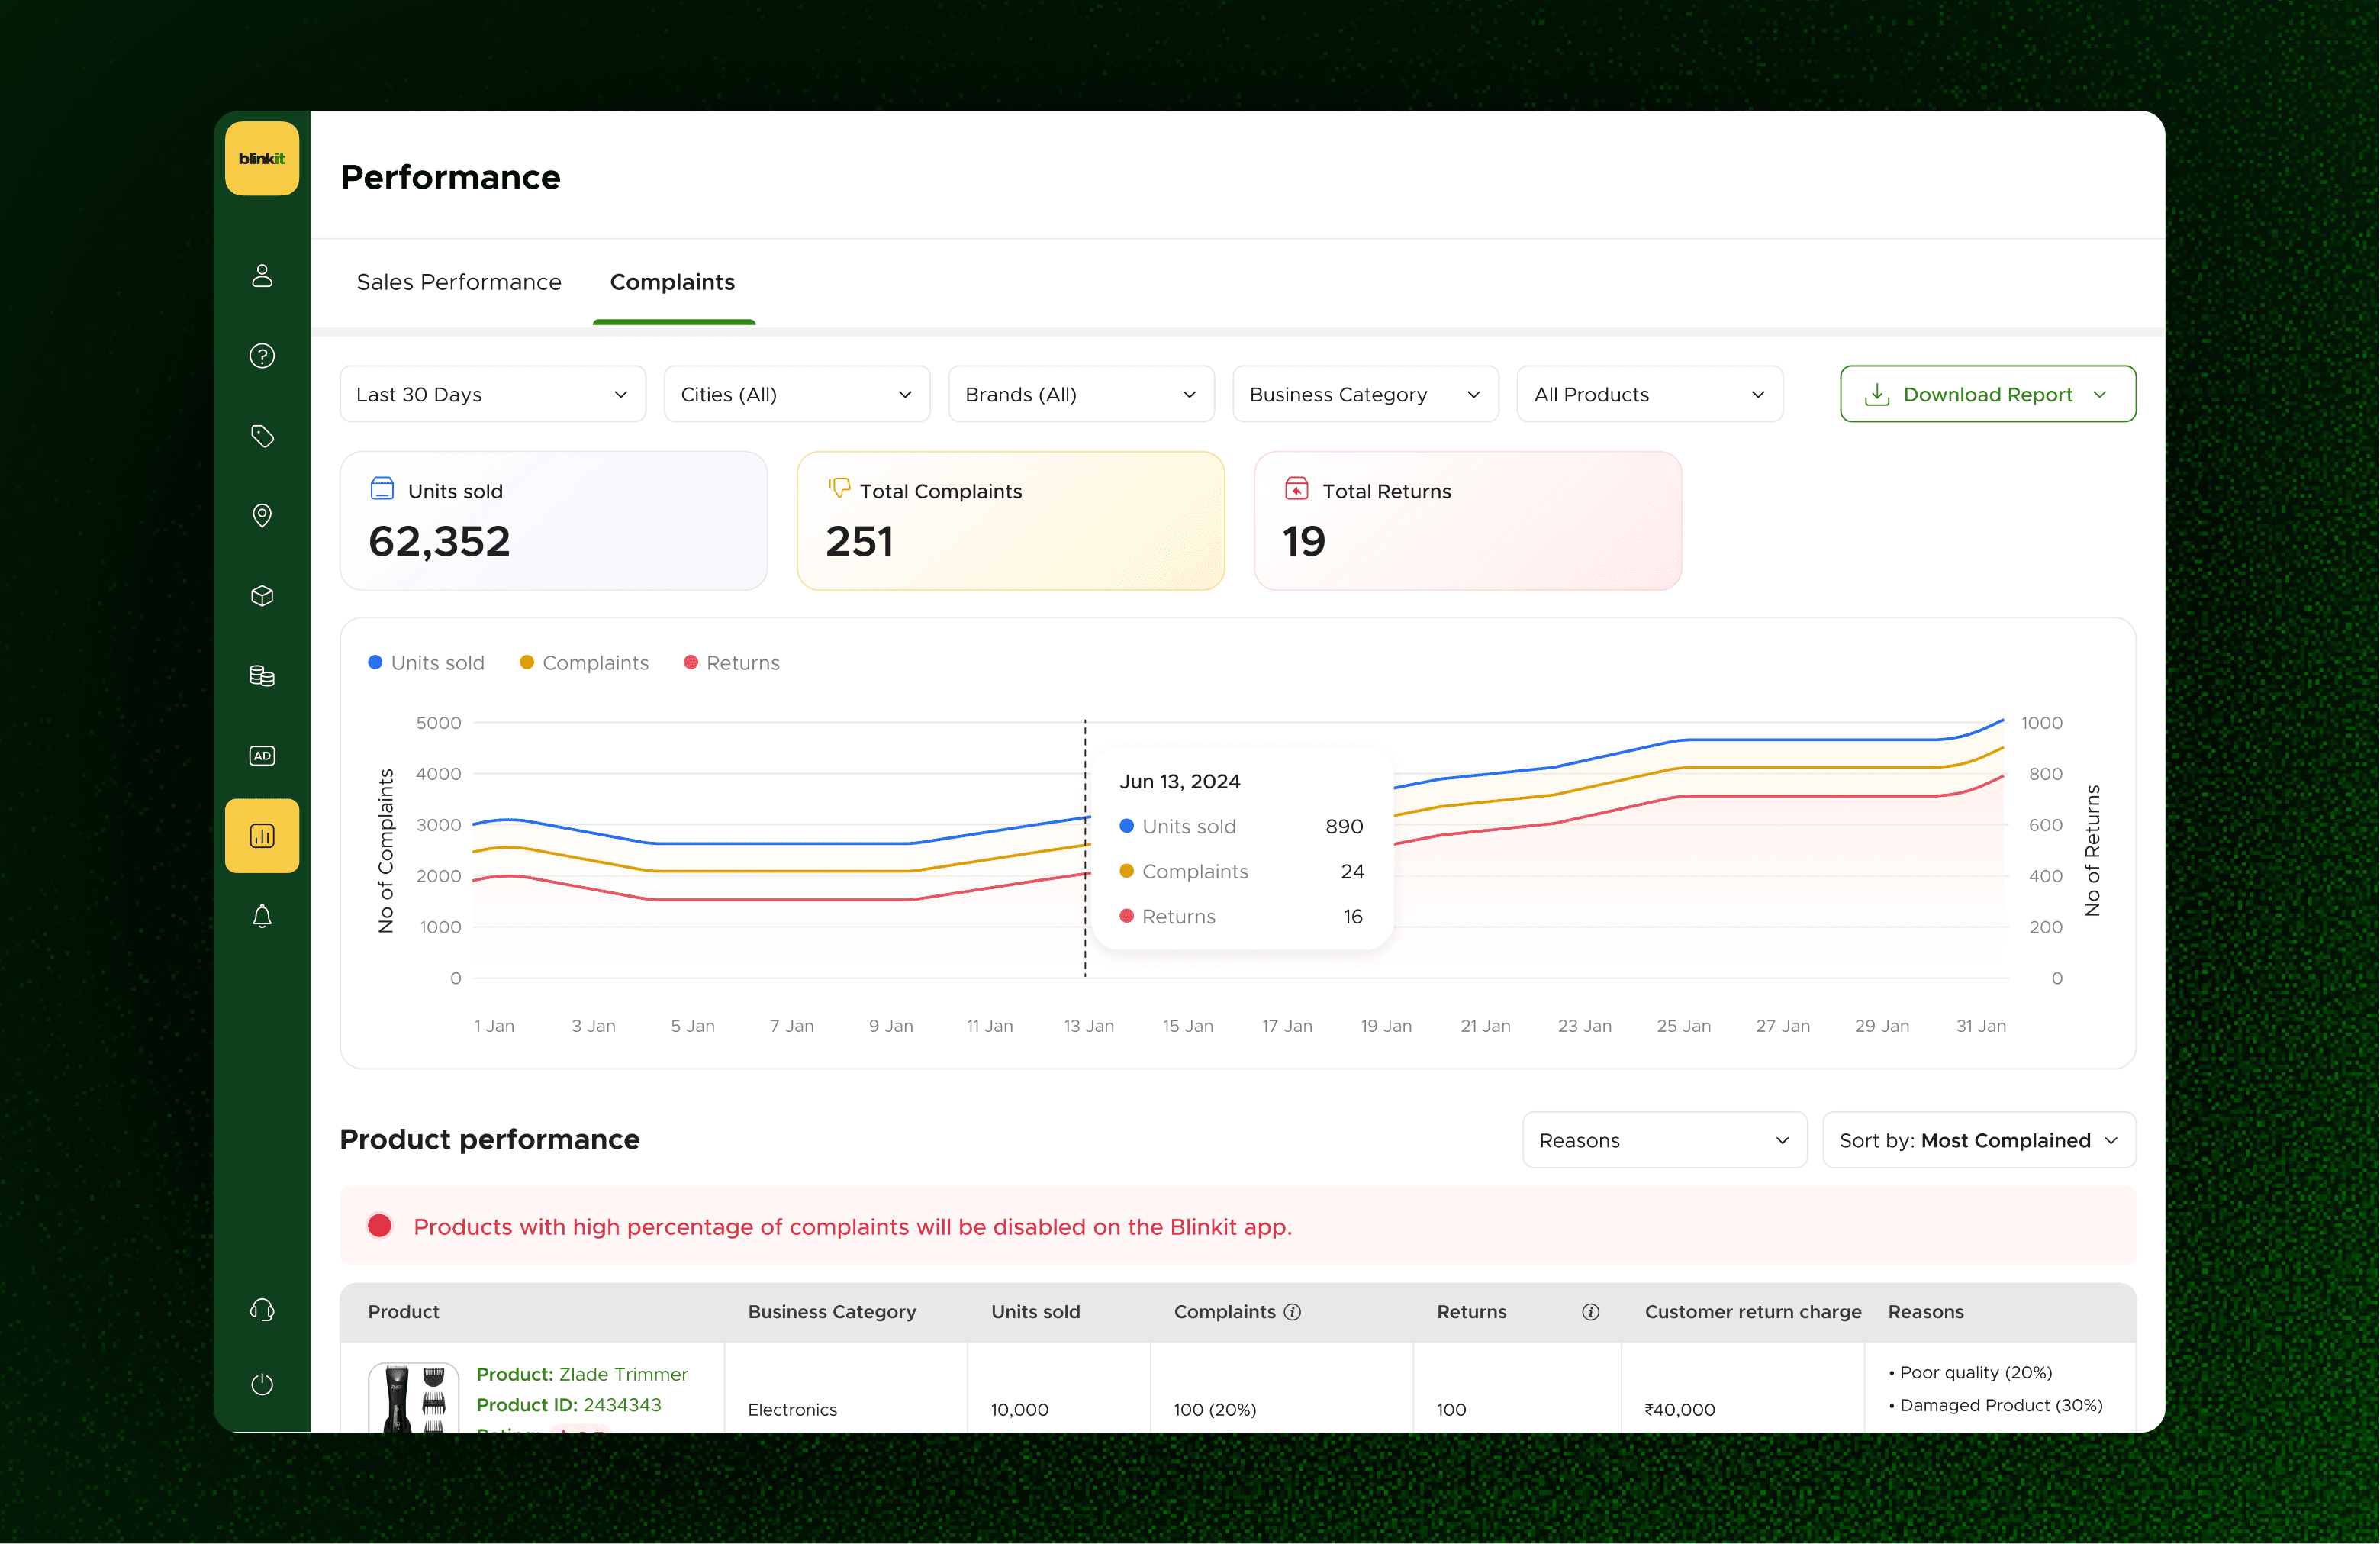Open the Cities (All) dropdown
Viewport: 2380px width, 1544px height.
click(796, 394)
